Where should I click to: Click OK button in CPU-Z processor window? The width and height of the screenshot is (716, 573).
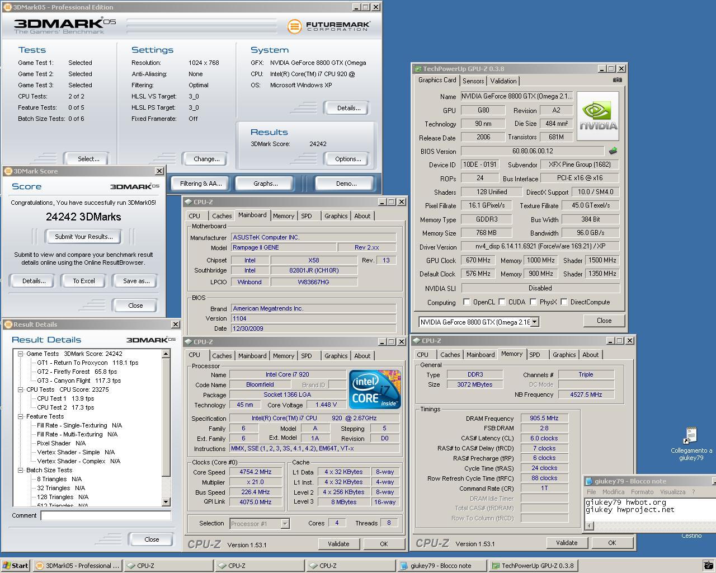(384, 544)
